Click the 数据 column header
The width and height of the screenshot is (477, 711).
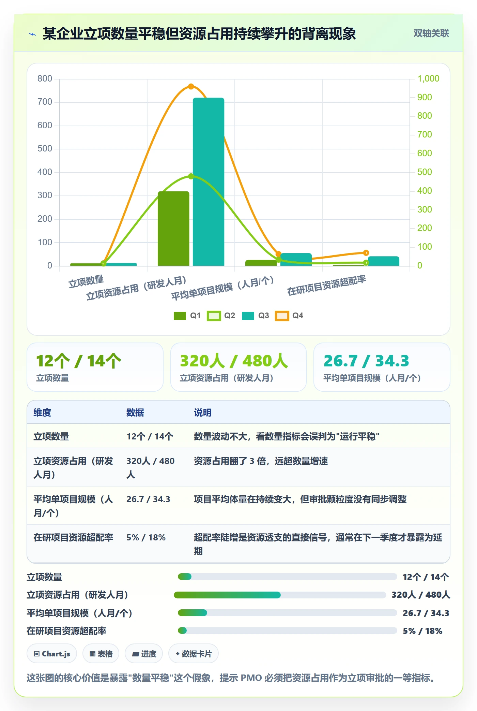[135, 412]
